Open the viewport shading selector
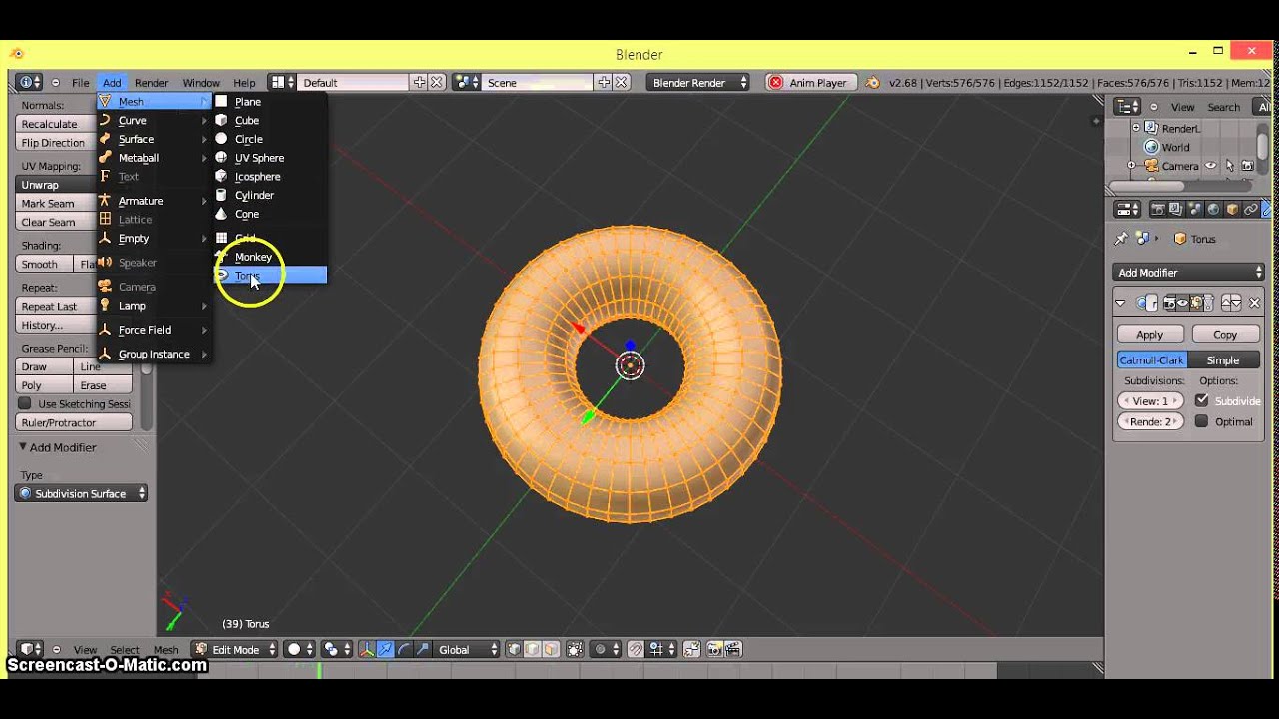 (x=301, y=649)
